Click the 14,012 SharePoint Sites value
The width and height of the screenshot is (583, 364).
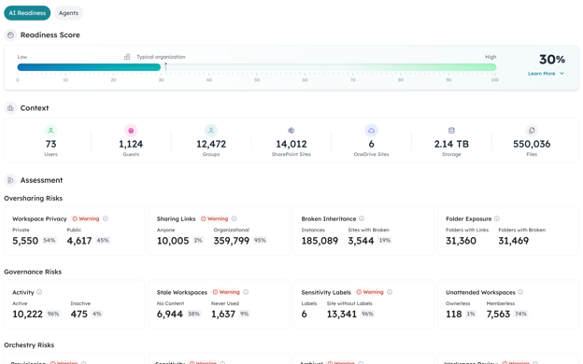[x=291, y=144]
